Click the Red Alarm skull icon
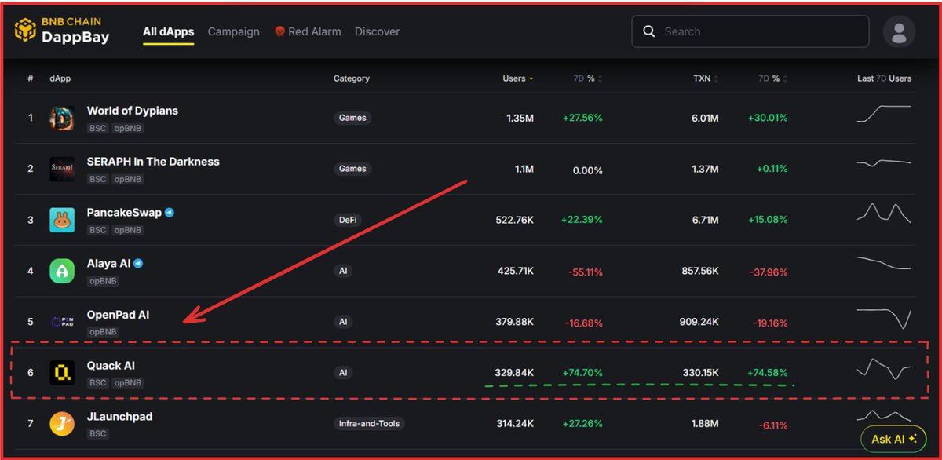Viewport: 942px width, 460px height. click(279, 31)
